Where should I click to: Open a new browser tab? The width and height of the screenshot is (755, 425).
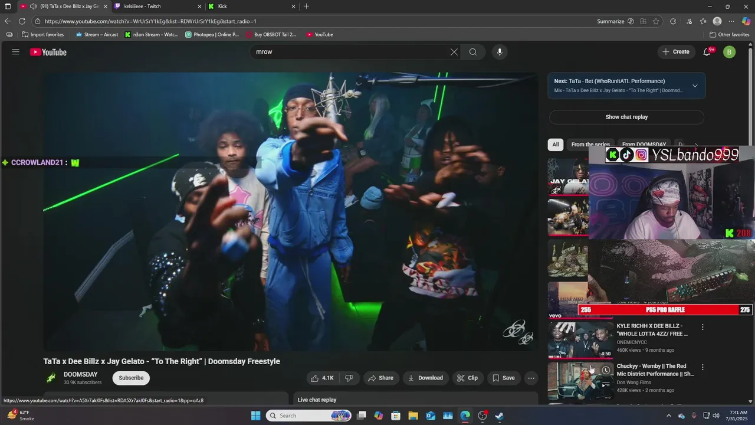coord(306,6)
